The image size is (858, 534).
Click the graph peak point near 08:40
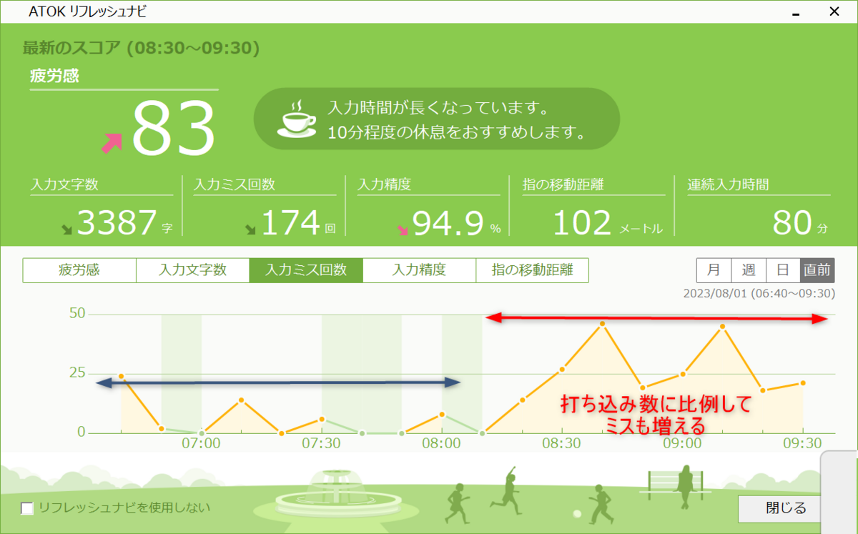click(x=603, y=324)
